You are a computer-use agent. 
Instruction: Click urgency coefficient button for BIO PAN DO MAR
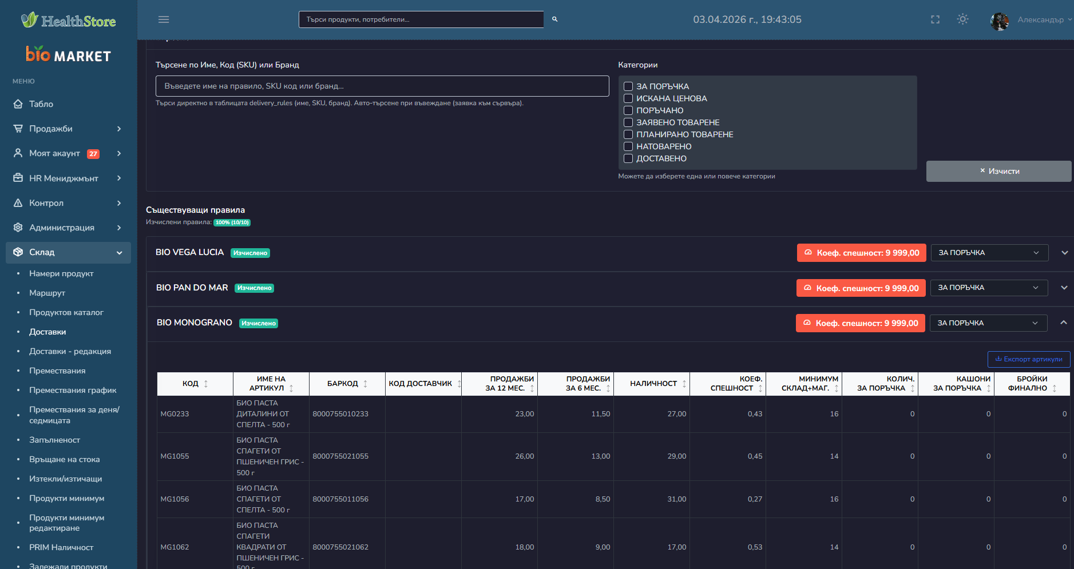[x=861, y=288]
